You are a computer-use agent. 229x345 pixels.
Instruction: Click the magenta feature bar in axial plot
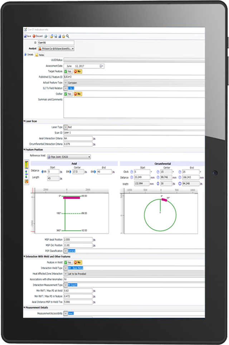click(x=72, y=198)
